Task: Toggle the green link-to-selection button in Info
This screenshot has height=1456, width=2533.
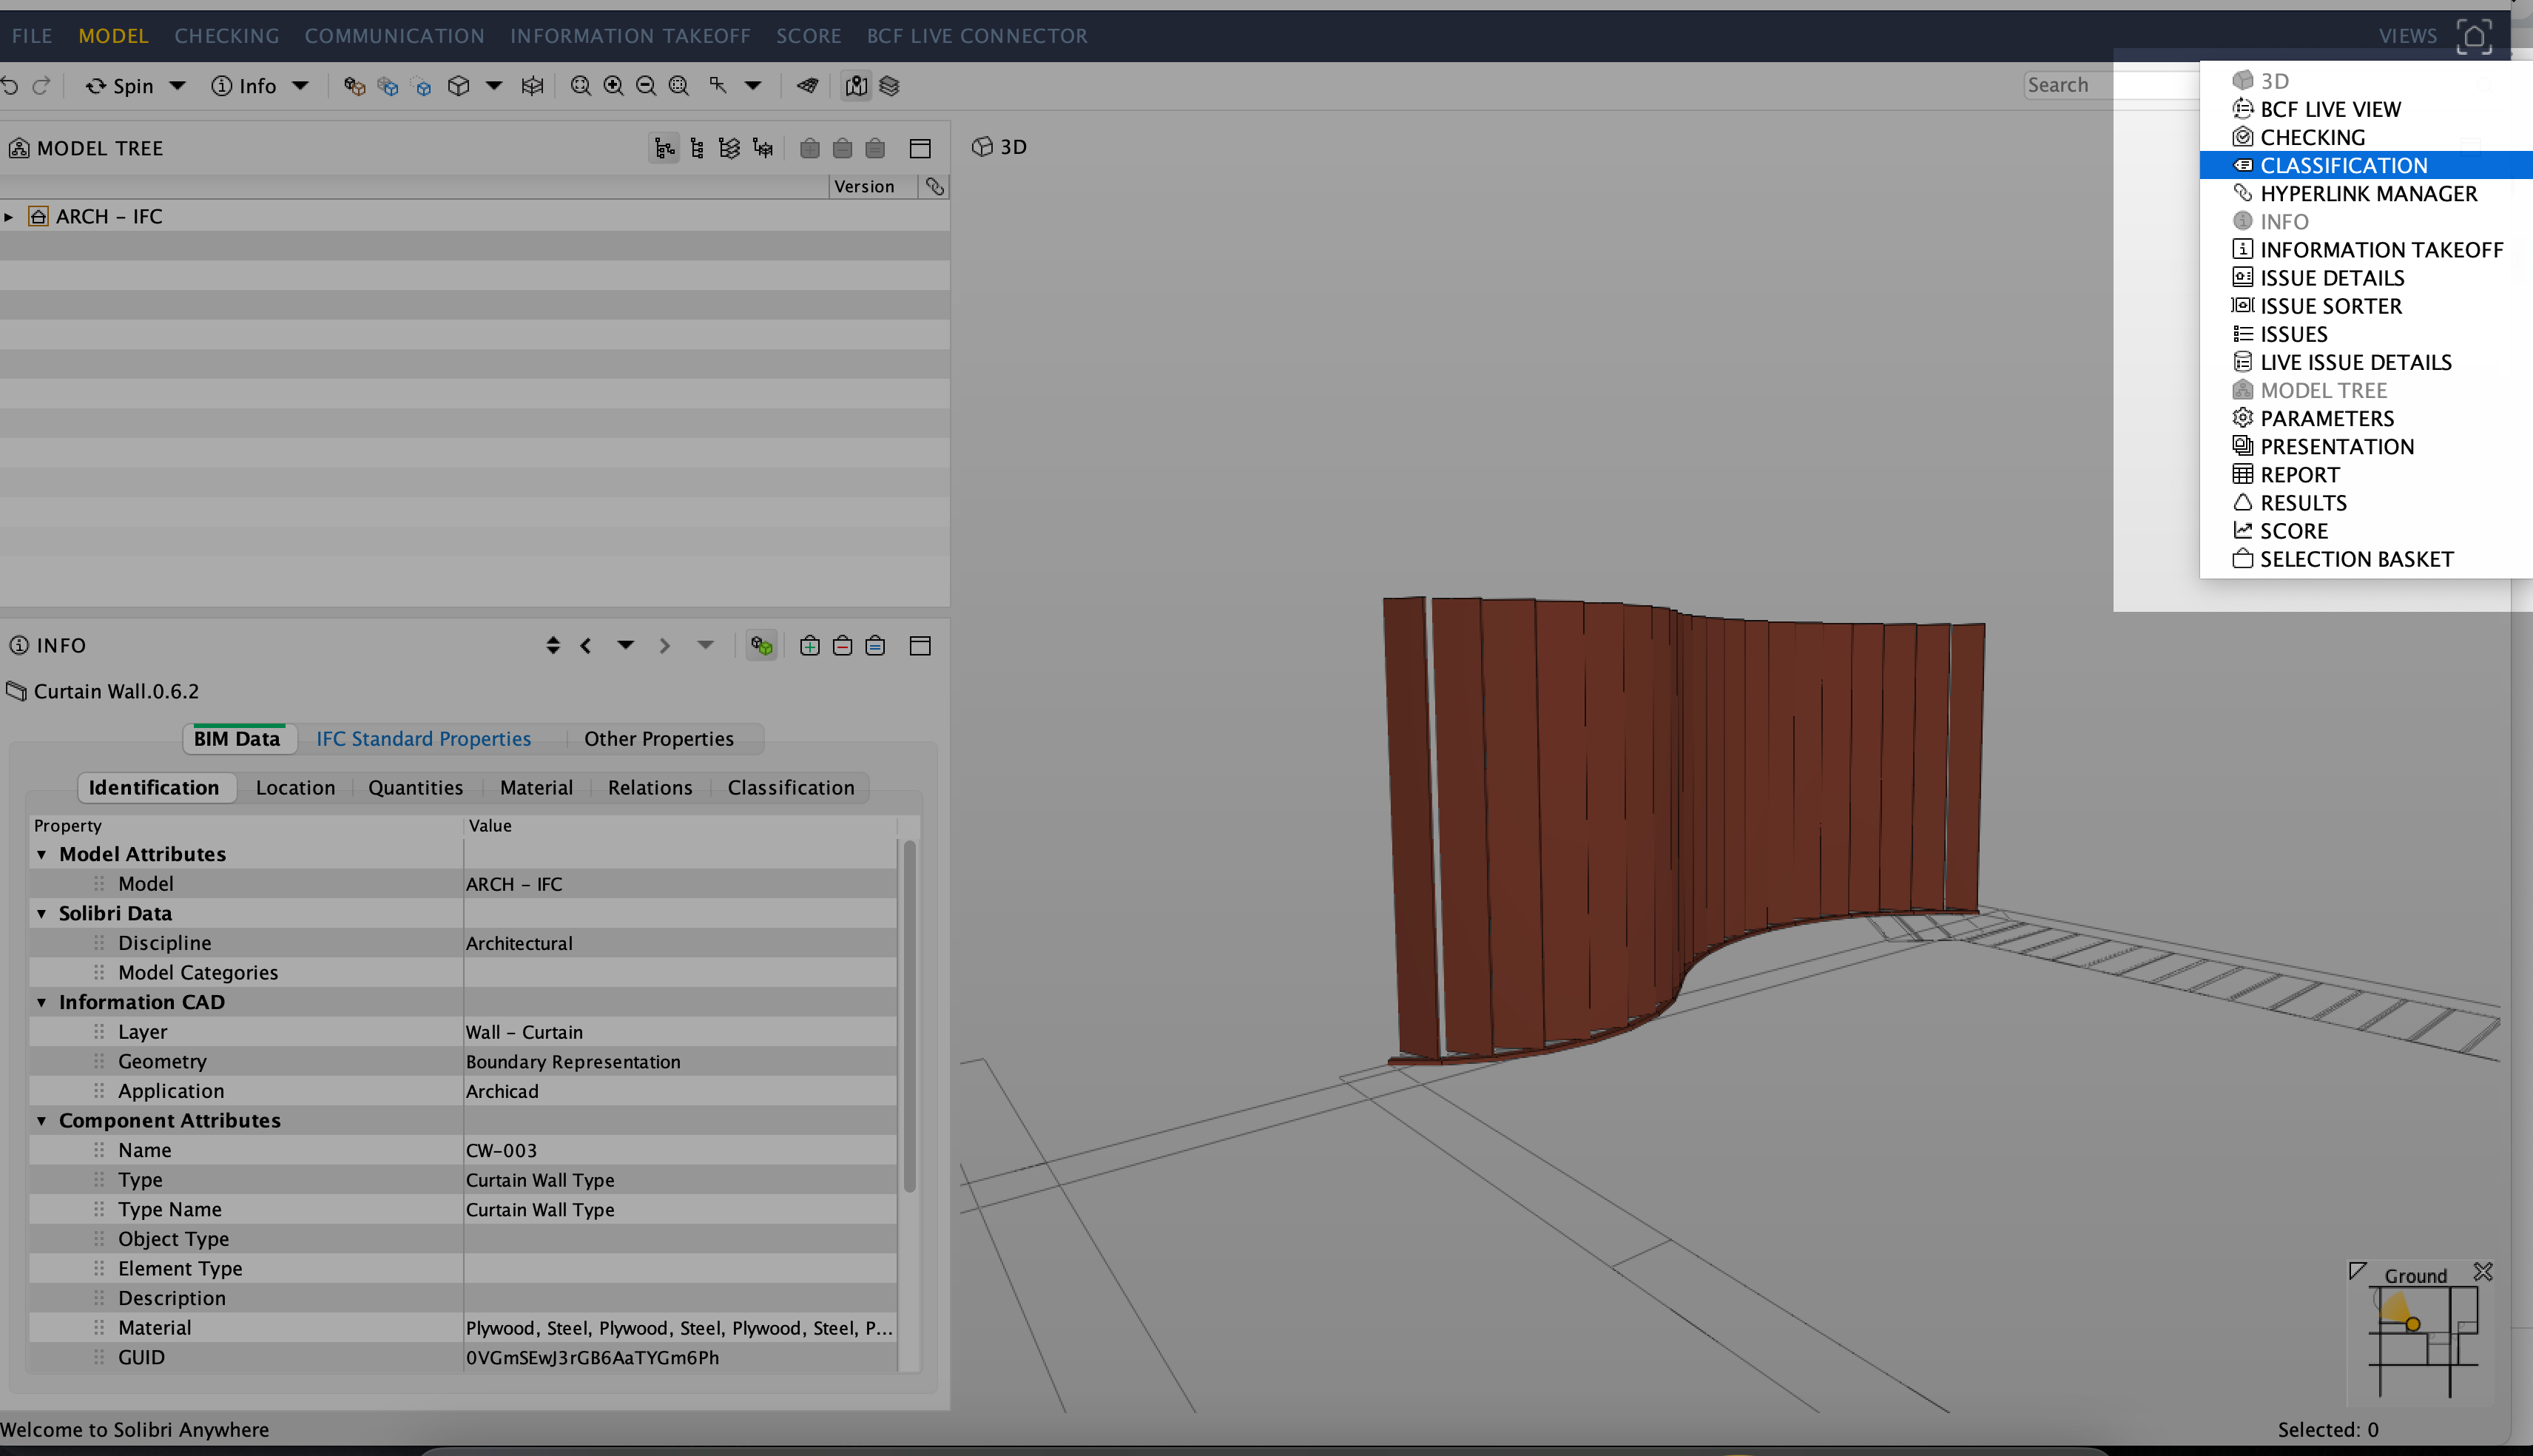Action: 762,646
